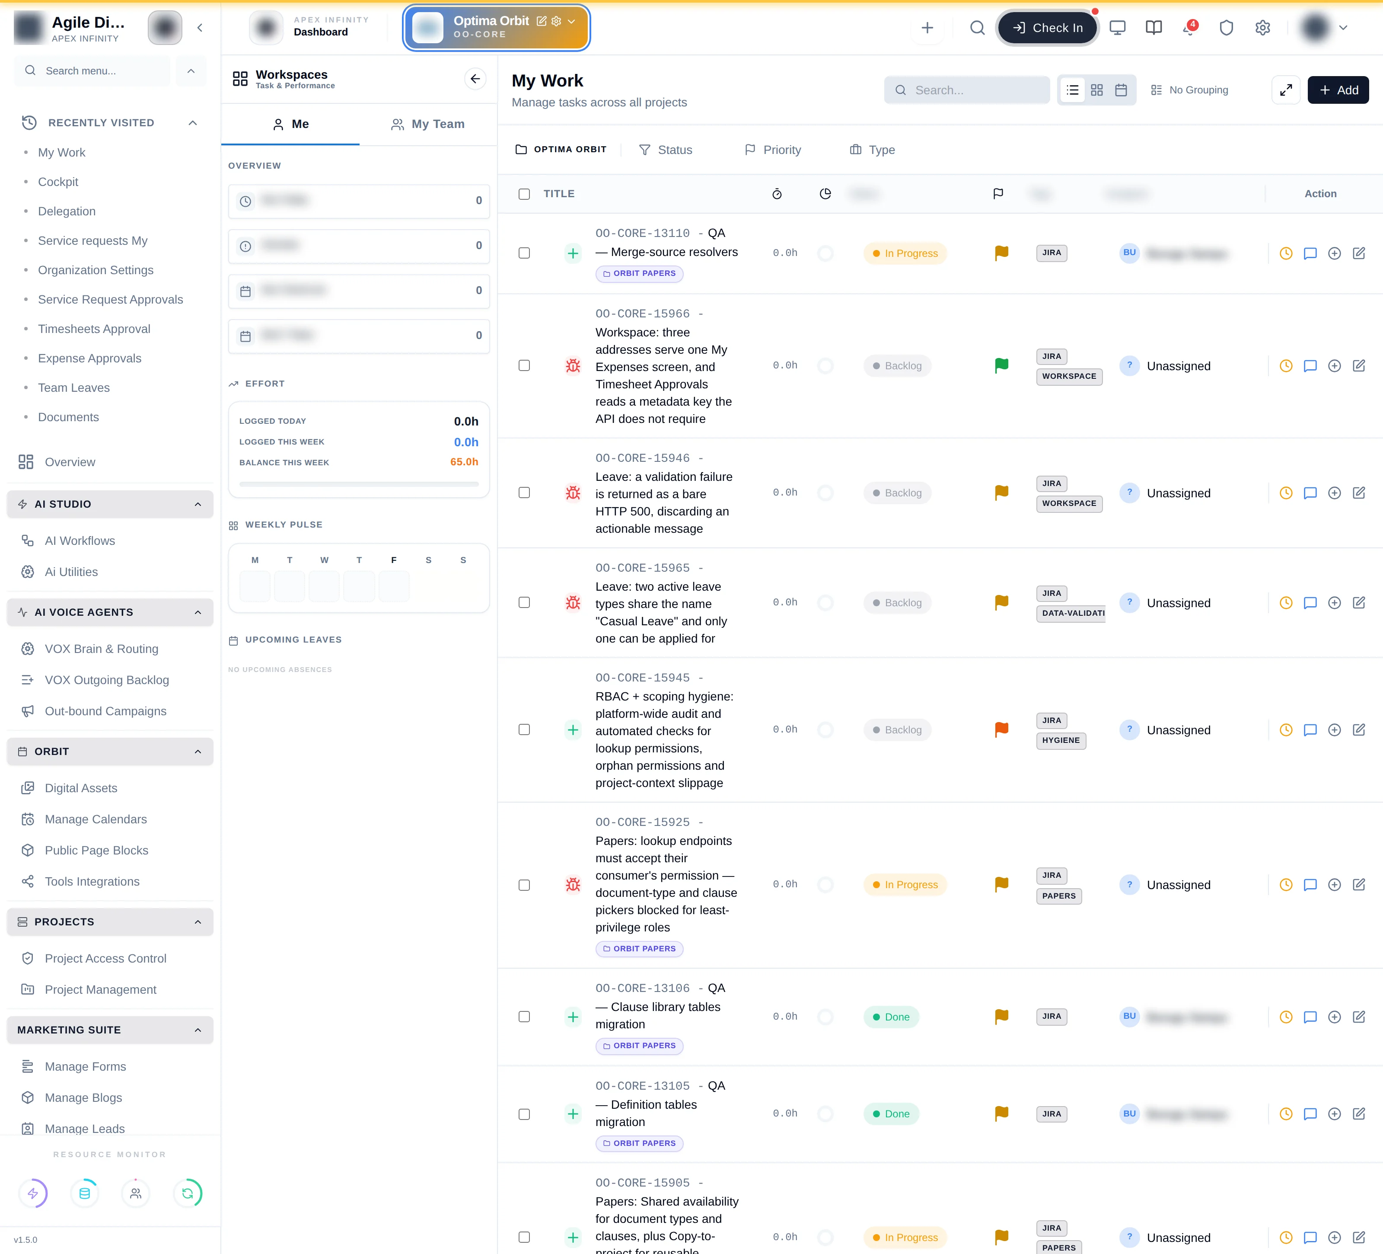Screen dimensions: 1383x1254
Task: Click the orange priority flag of OO-CORE-15945
Action: (1001, 729)
